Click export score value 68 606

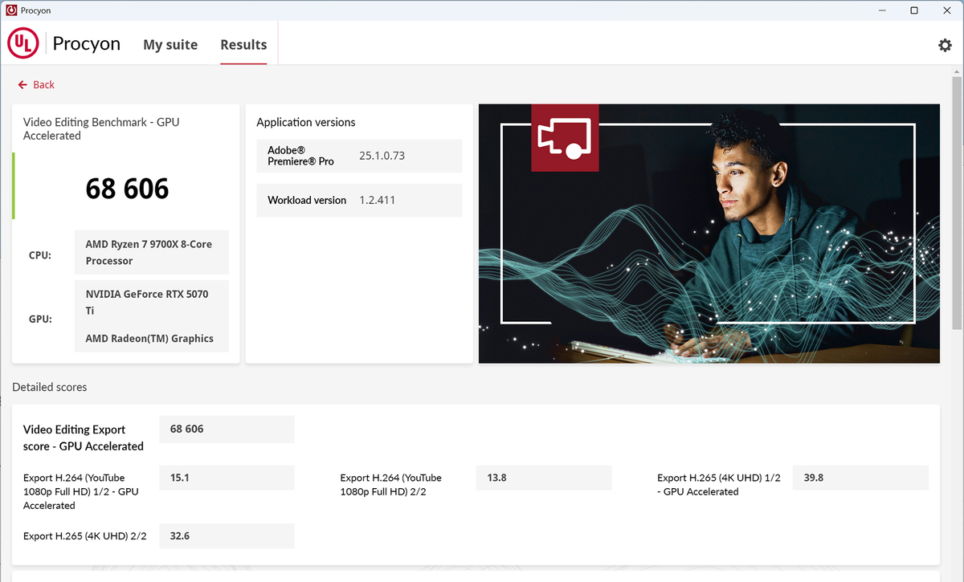coord(227,429)
